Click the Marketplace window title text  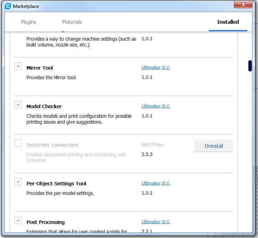[x=26, y=7]
